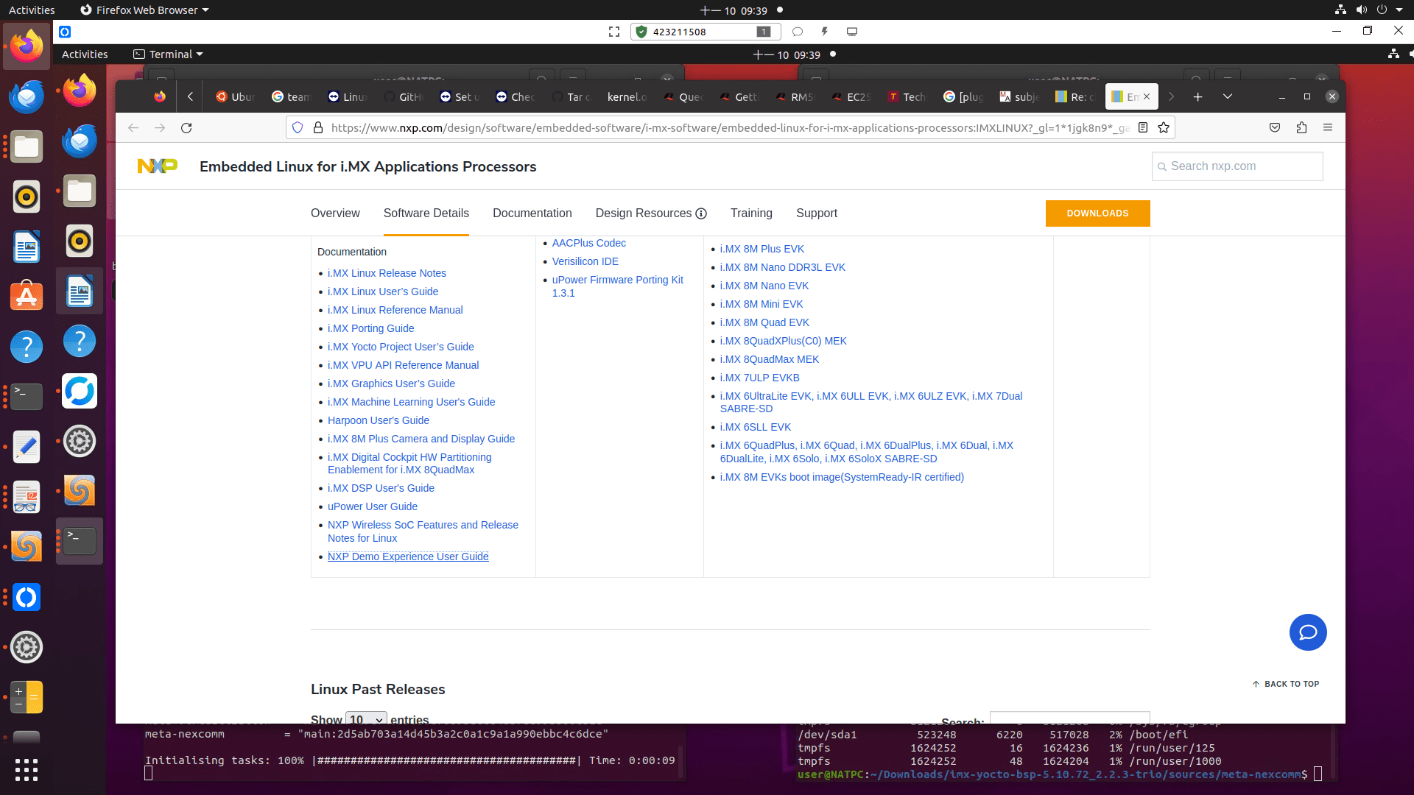Click BACK TO TOP
Screen dimensions: 1414x795
[x=1286, y=684]
